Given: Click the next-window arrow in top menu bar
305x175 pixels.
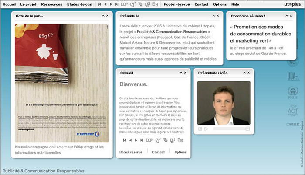Looking at the screenshot, I should click(111, 4).
